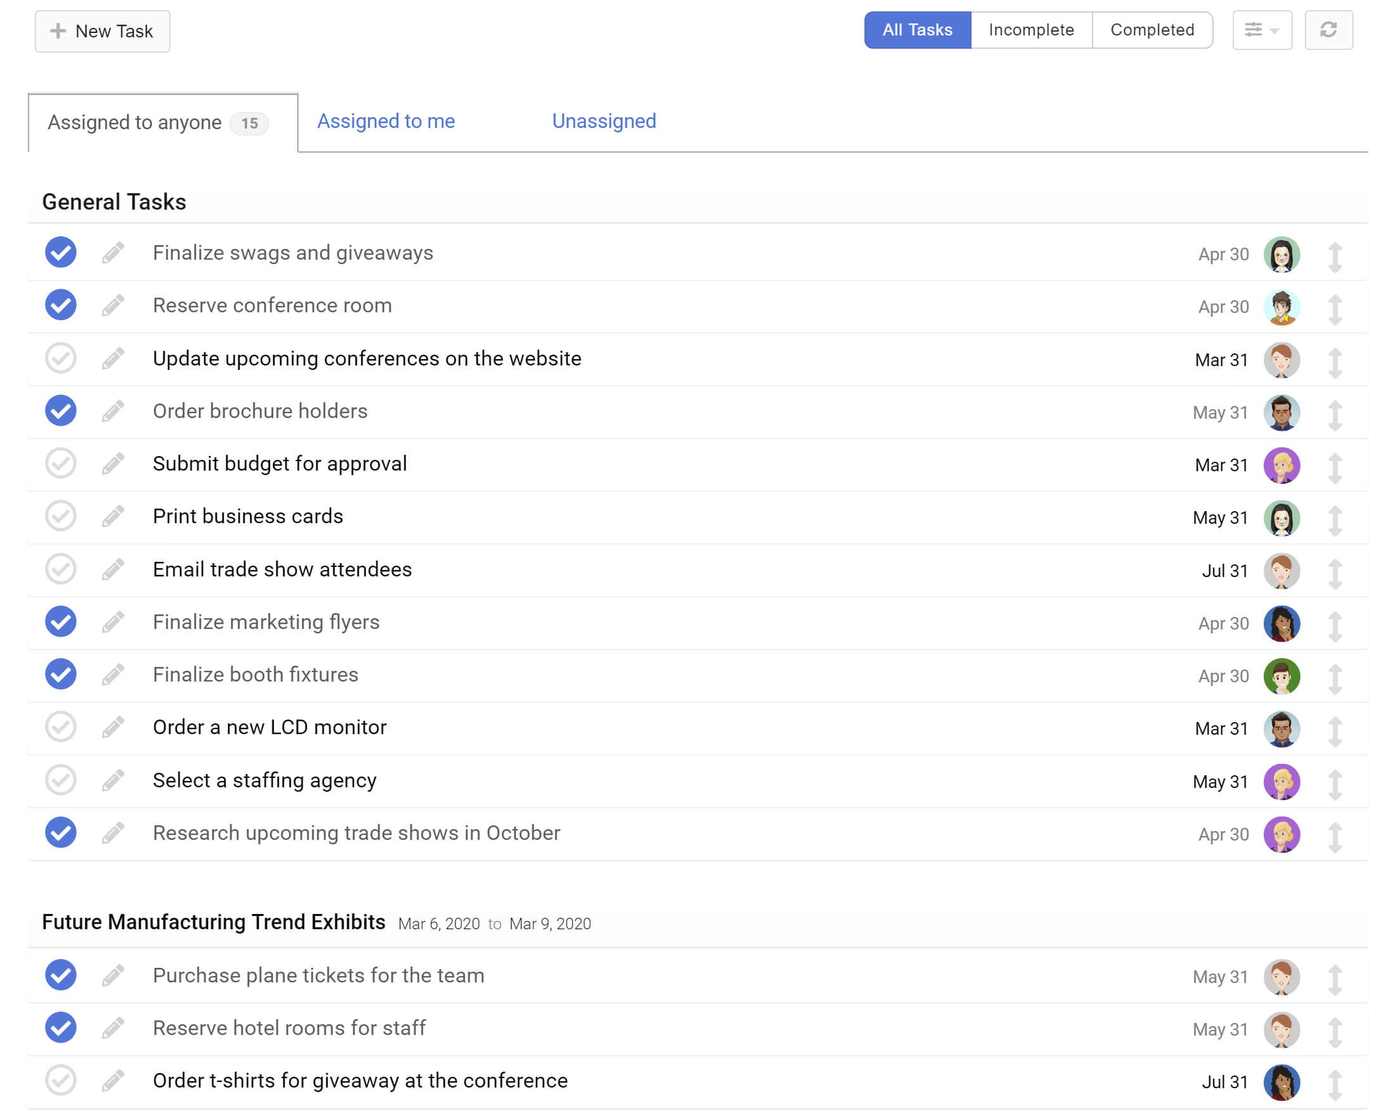
Task: Switch to 'Assigned to me' tab
Action: (386, 121)
